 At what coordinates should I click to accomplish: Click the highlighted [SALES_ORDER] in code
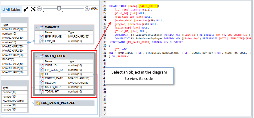click(148, 6)
